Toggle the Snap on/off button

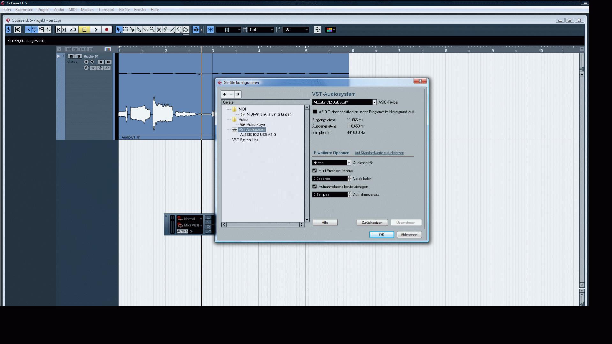point(211,30)
